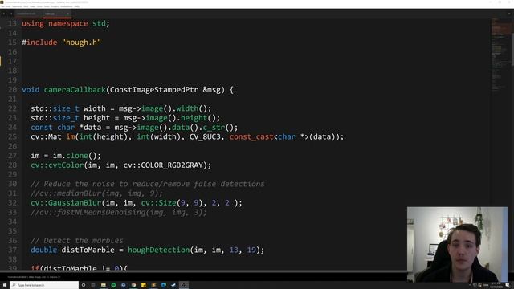Click line number 20 in gutter
Viewport: 514px width, 289px height.
tap(12, 89)
